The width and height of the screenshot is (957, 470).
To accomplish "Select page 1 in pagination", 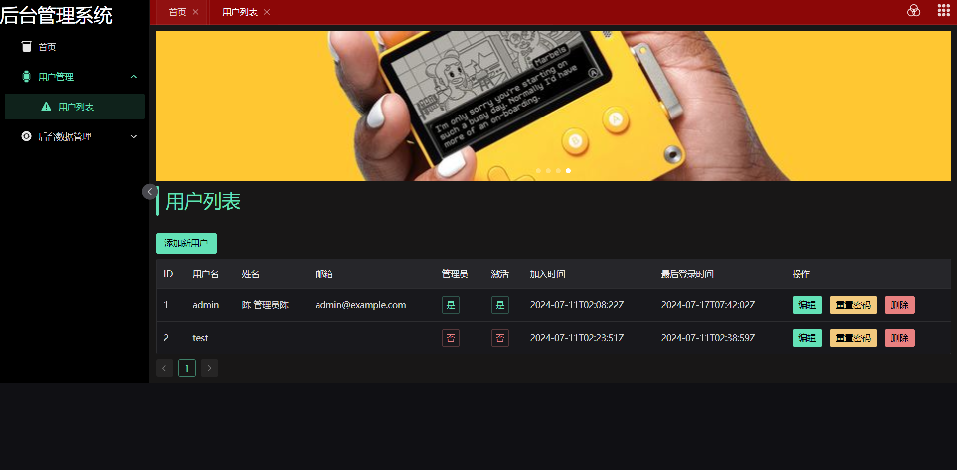I will 187,368.
